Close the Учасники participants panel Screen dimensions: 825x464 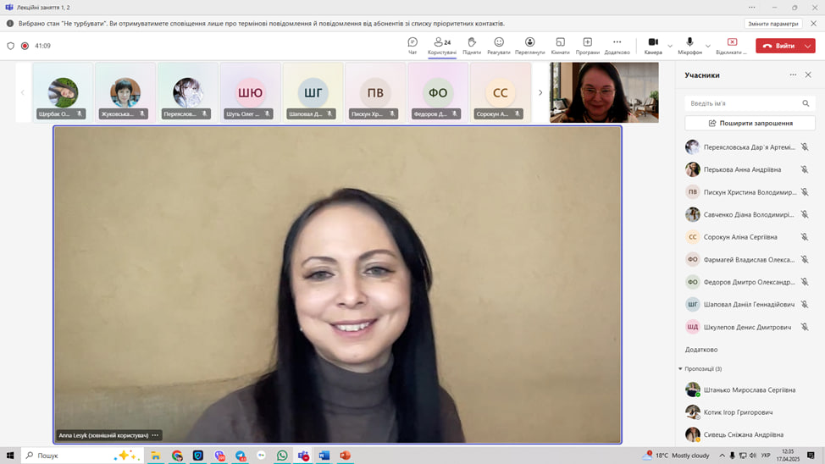pos(808,75)
